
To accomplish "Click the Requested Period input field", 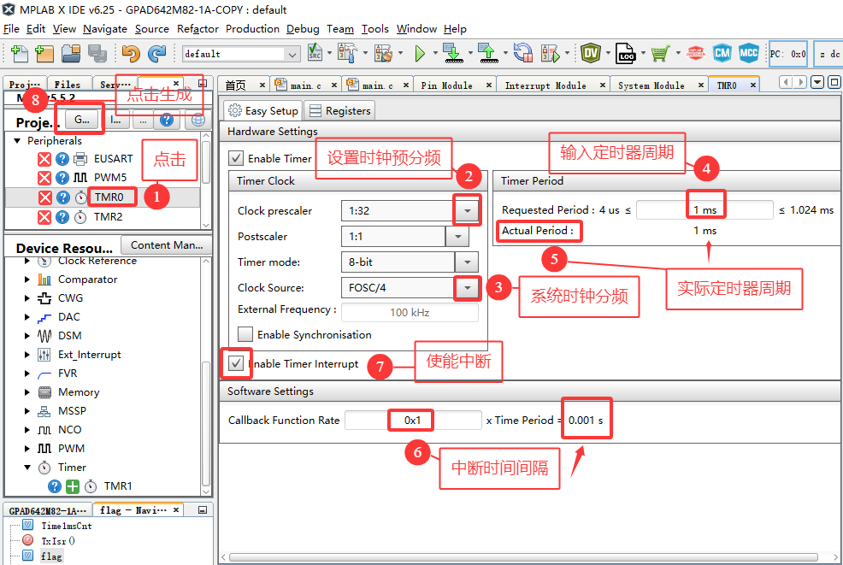I will coord(704,210).
